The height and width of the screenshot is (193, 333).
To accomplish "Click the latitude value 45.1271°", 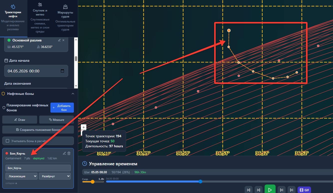I will point(18,47).
